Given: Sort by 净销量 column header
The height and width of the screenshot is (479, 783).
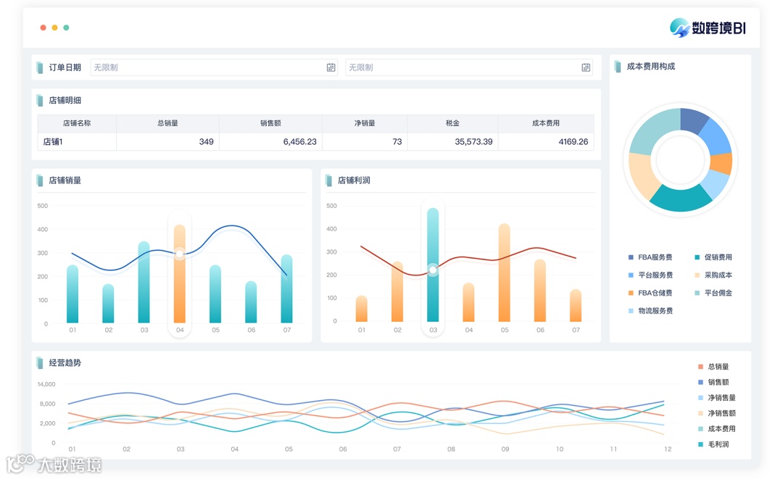Looking at the screenshot, I should point(365,123).
